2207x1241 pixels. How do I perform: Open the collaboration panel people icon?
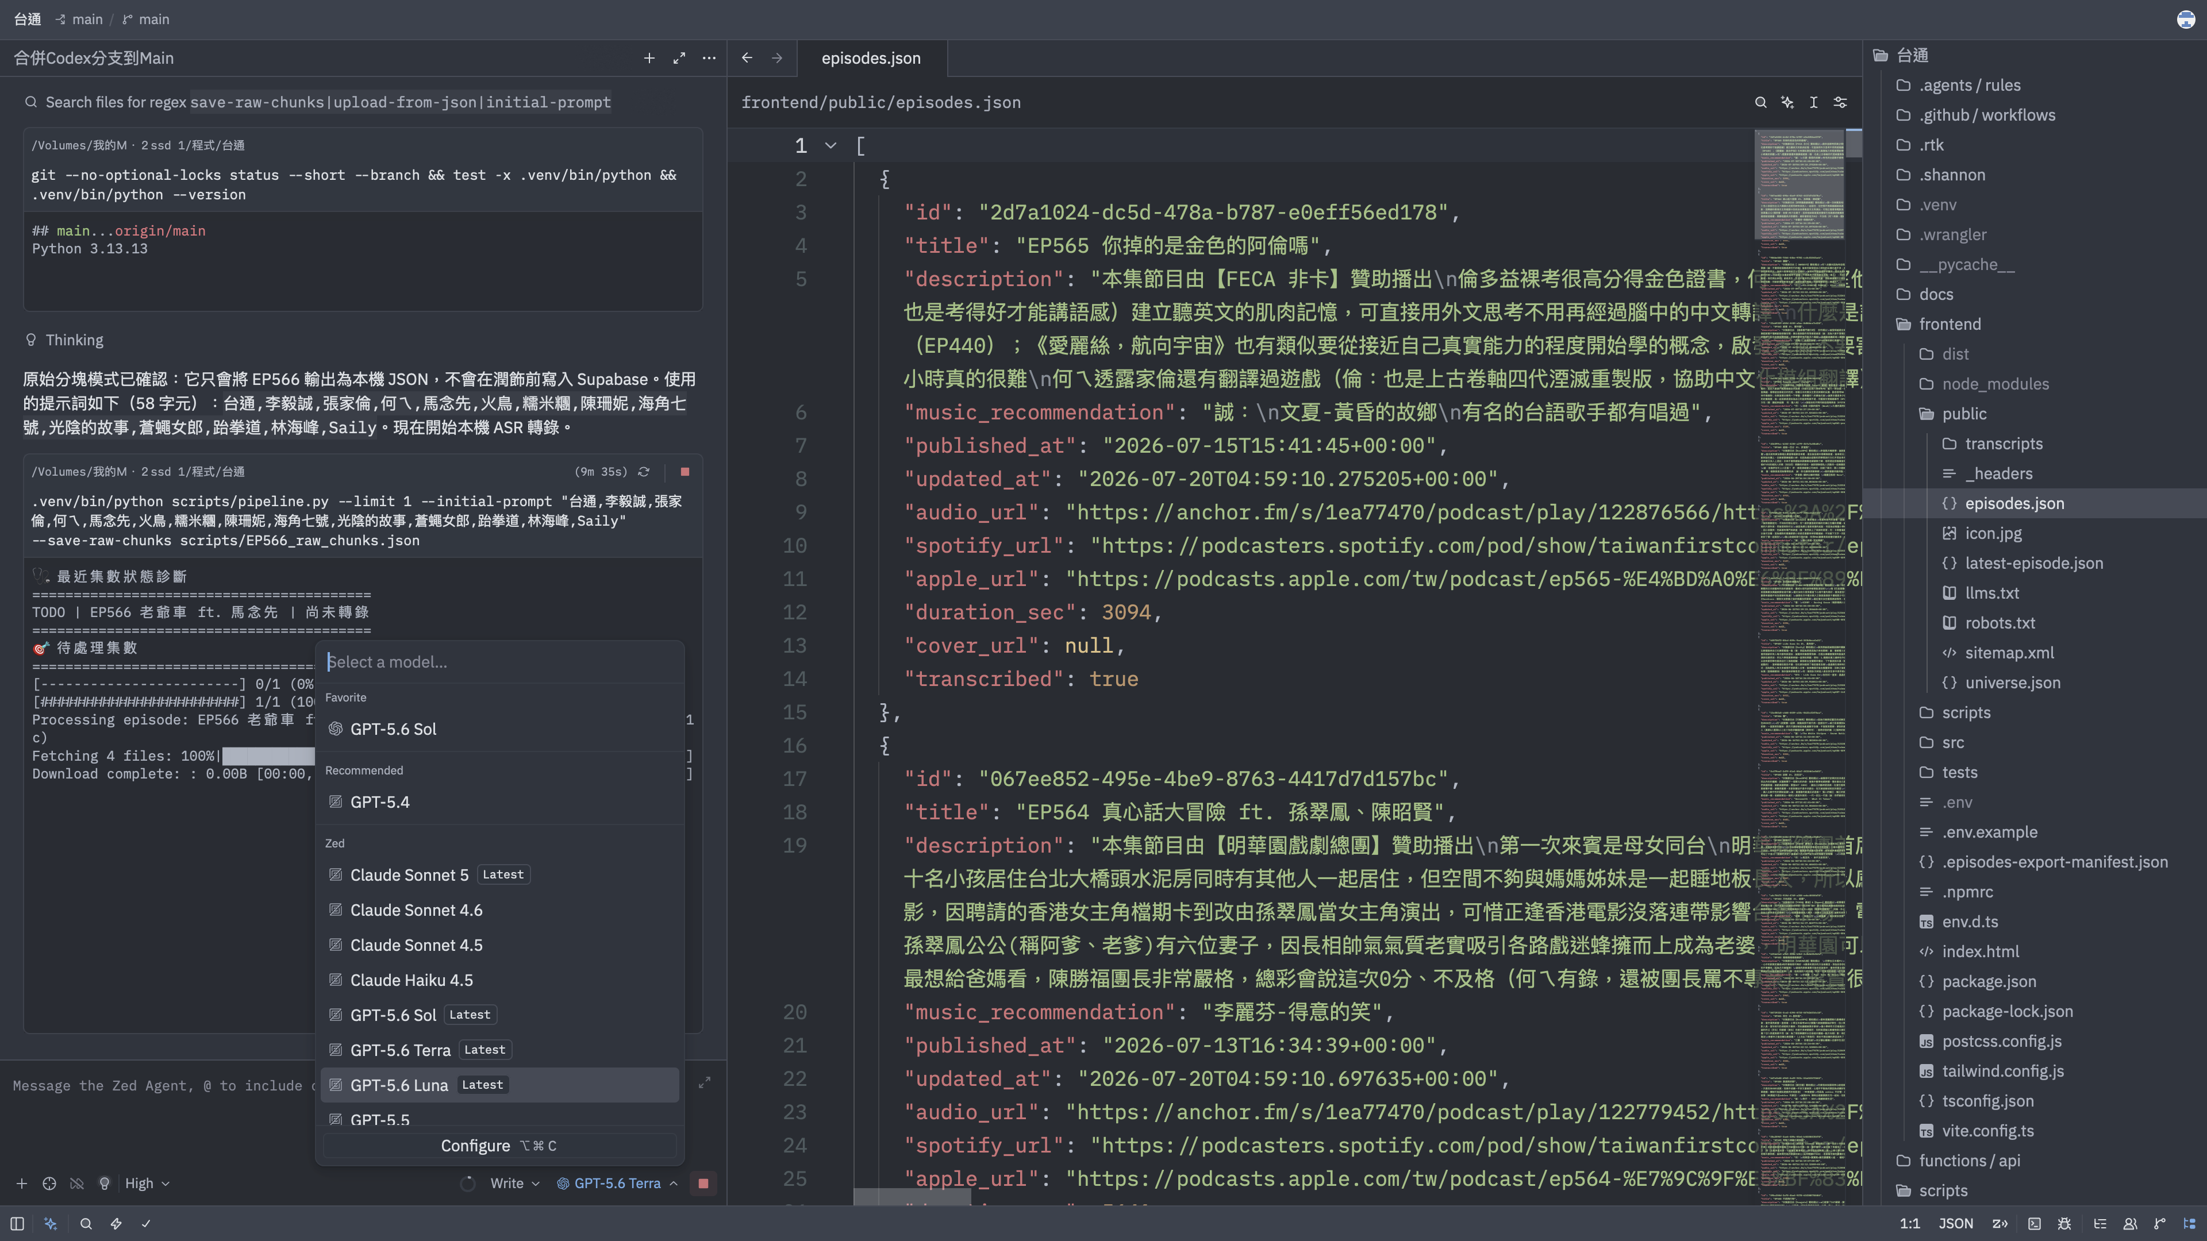2130,1224
